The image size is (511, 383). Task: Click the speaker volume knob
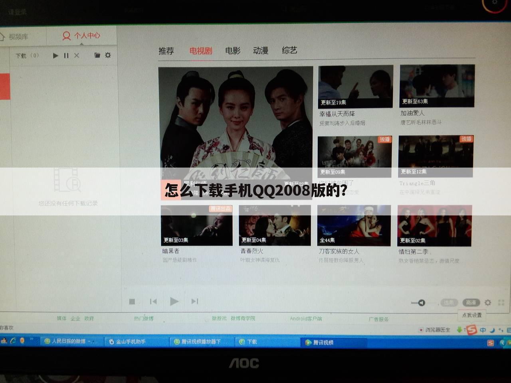coord(421,303)
